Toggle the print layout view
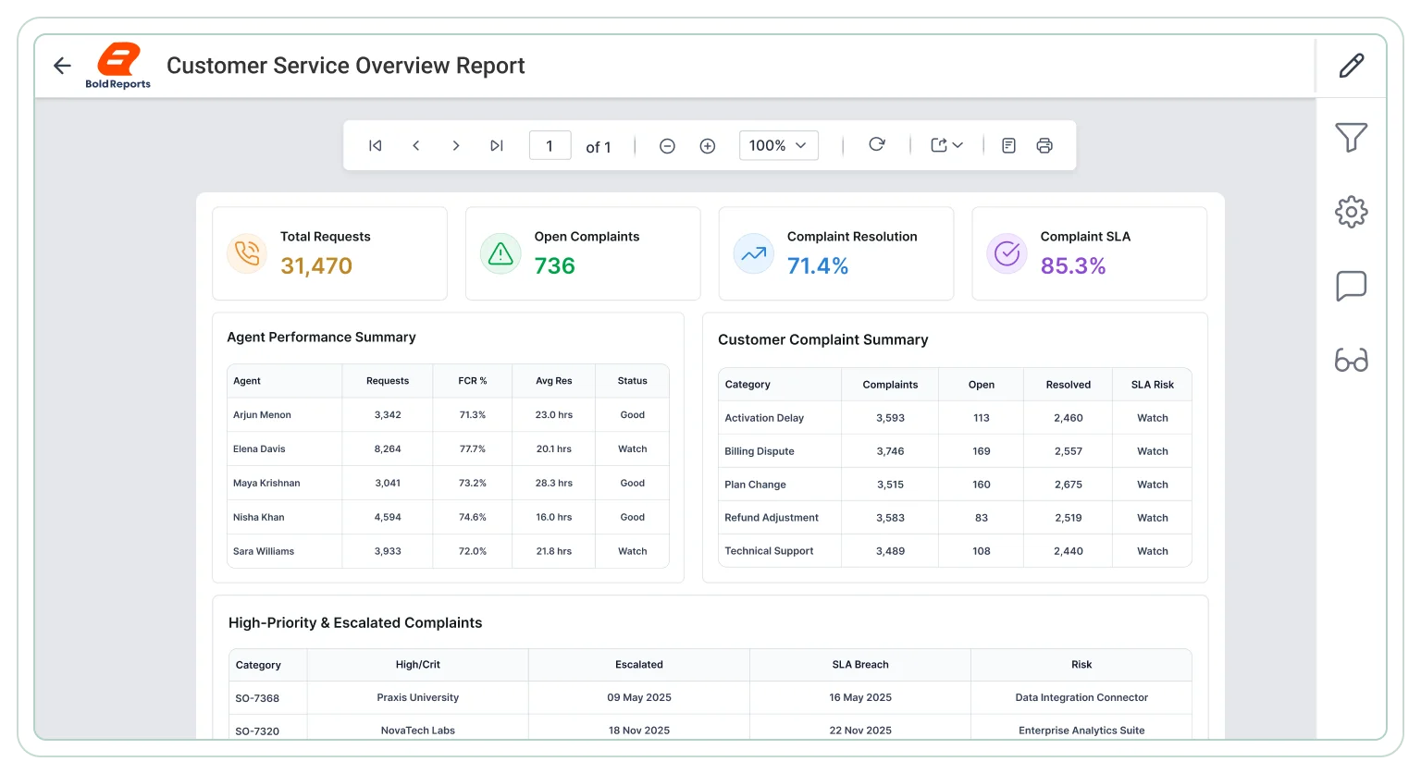The width and height of the screenshot is (1421, 774). coord(1009,145)
